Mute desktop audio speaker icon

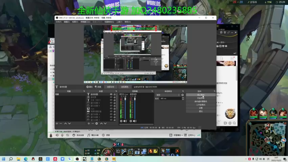pos(135,121)
